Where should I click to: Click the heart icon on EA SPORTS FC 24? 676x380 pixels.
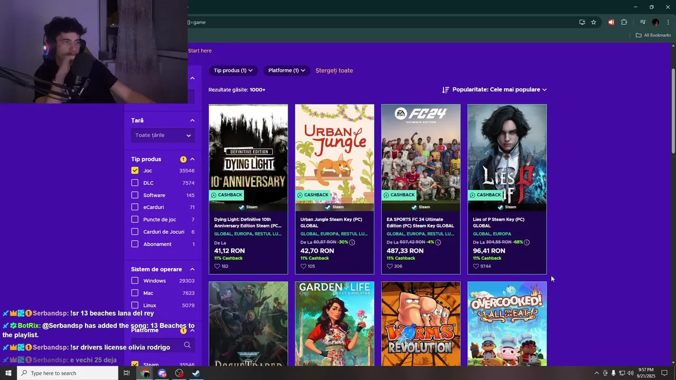pos(390,267)
